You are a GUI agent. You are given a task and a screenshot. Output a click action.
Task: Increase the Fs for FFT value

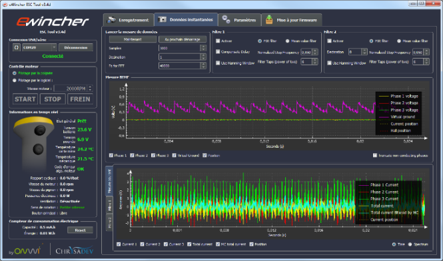[203, 65]
